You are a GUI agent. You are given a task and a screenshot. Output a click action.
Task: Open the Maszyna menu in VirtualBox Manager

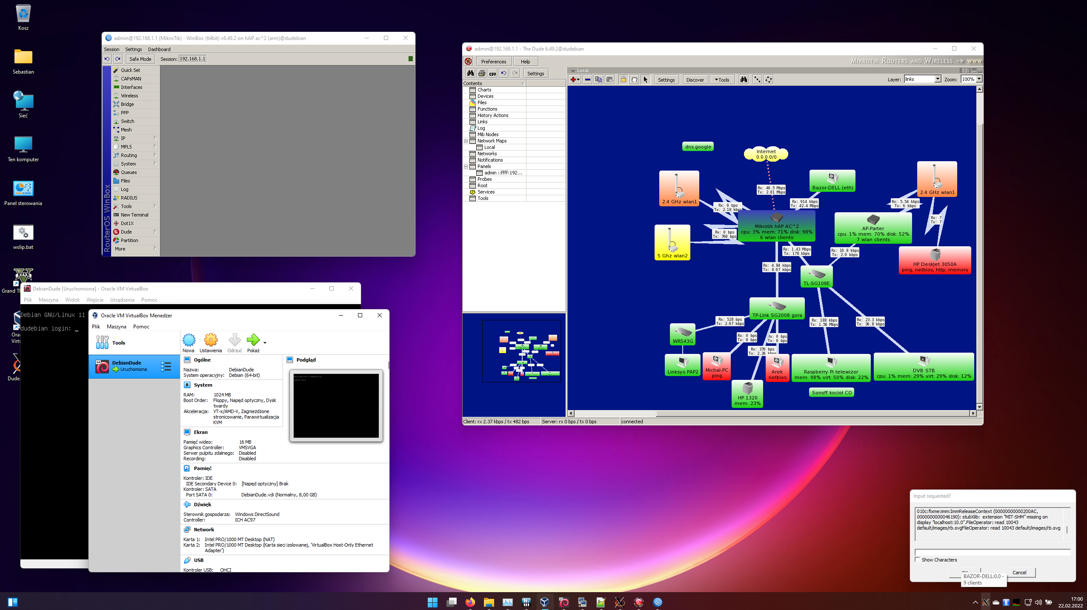[x=116, y=327]
